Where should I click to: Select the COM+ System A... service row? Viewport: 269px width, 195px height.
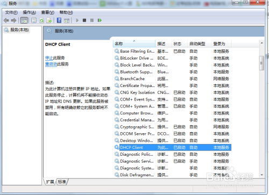173,106
